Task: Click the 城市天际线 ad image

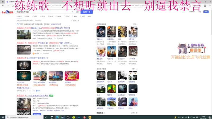Action: [x=56, y=76]
